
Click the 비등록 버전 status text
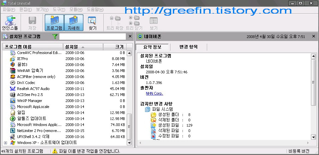click(x=299, y=151)
